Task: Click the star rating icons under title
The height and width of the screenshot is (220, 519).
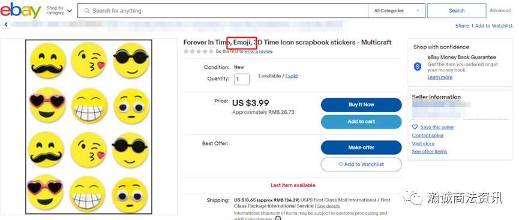Action: click(x=199, y=52)
